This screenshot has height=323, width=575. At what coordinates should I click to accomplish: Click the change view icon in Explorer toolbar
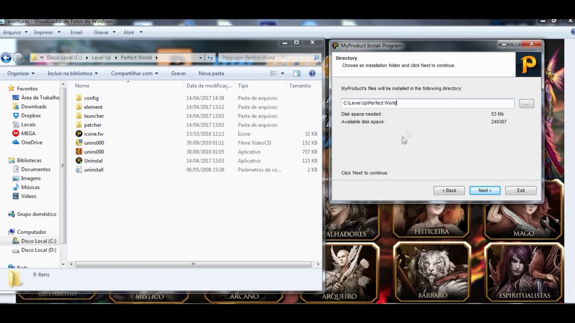tap(274, 73)
